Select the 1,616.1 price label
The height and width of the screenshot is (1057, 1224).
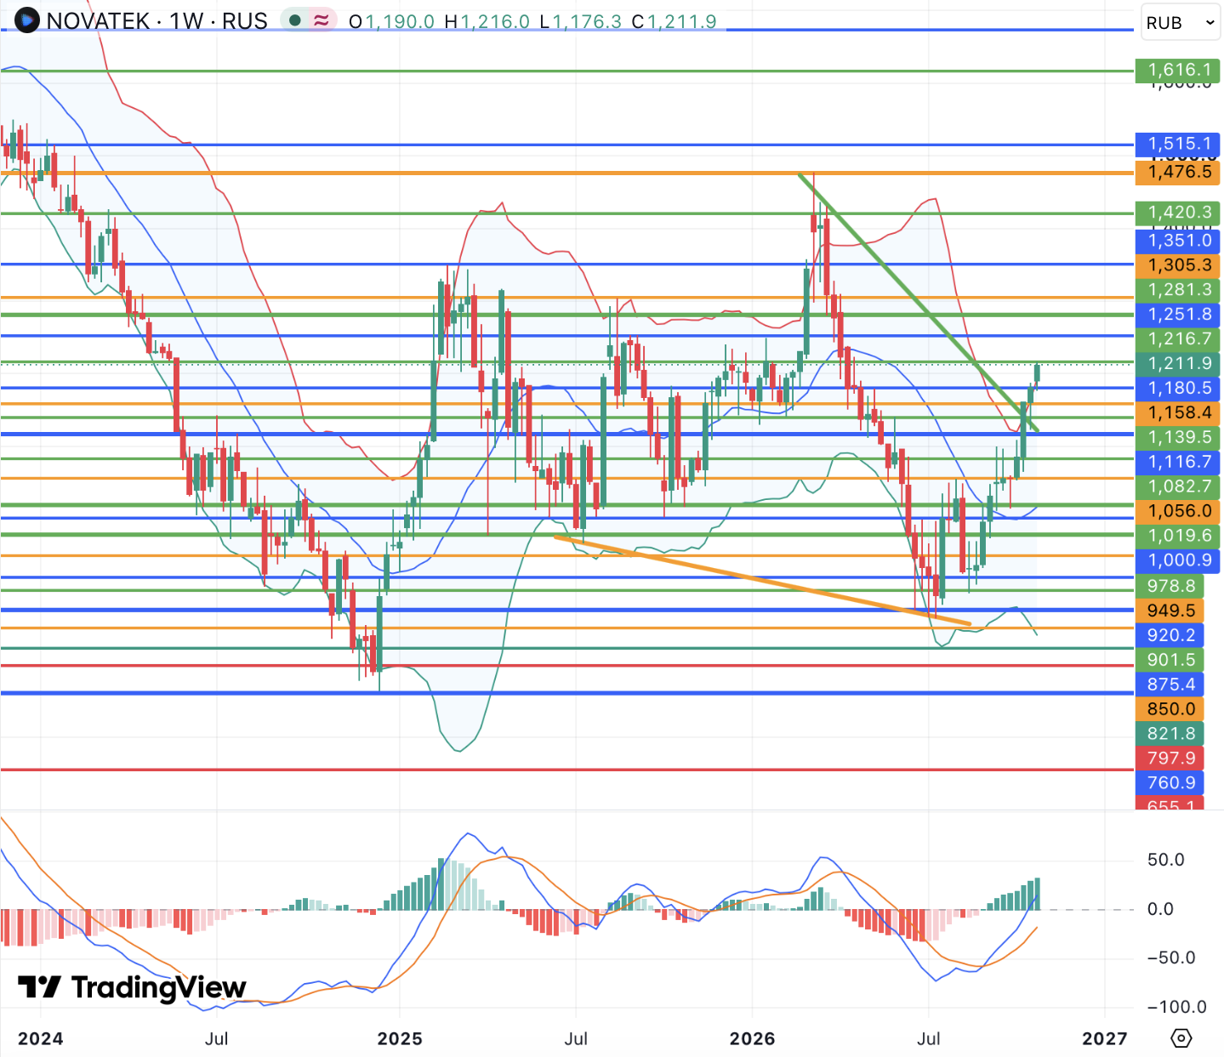[1178, 71]
